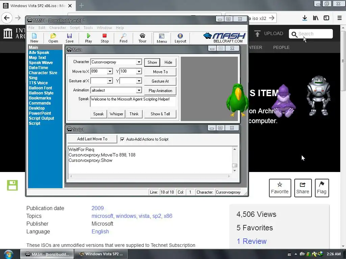346x259 pixels.
Task: Save the script using the Save icon
Action: [x=70, y=38]
